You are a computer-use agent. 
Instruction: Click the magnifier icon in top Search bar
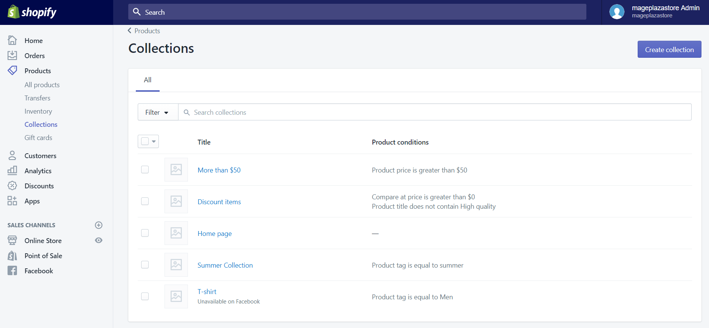point(137,12)
